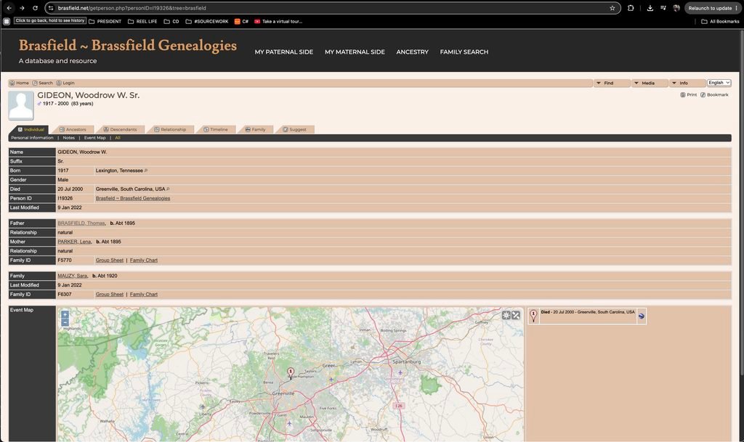This screenshot has width=744, height=442.
Task: Open the PRESIDENT bookmarks folder
Action: [x=105, y=21]
